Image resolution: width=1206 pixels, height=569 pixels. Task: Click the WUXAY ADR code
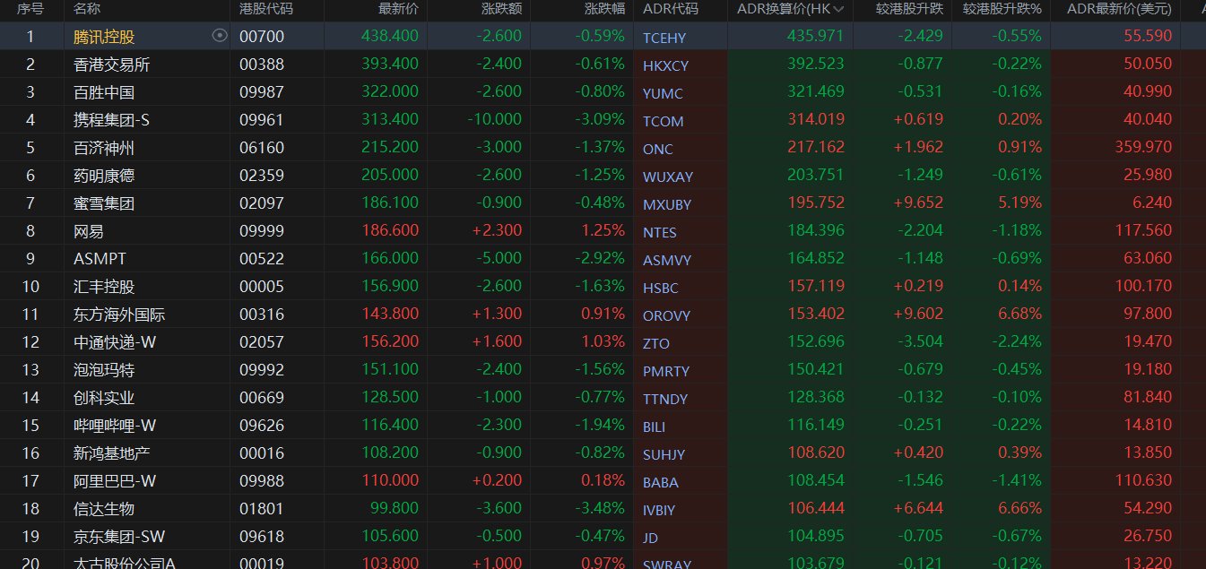pos(668,177)
